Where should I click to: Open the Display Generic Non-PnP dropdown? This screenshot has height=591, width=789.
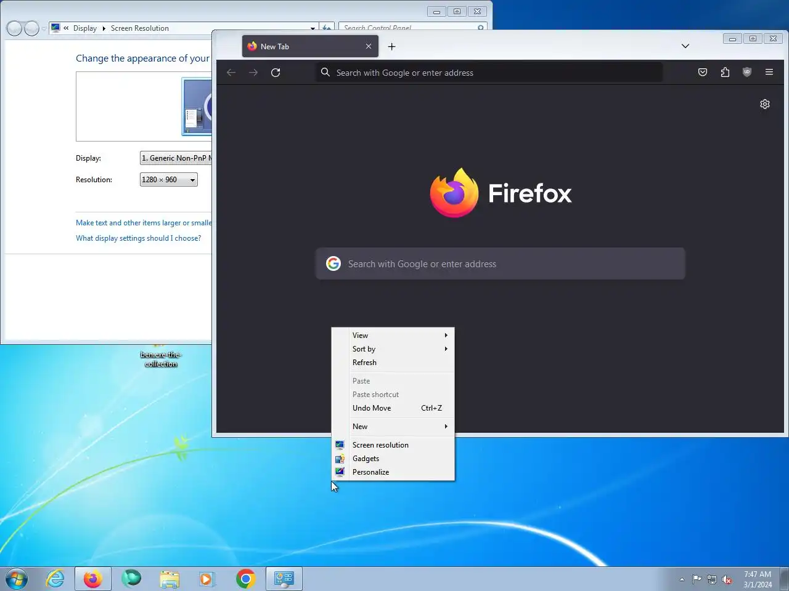click(176, 158)
